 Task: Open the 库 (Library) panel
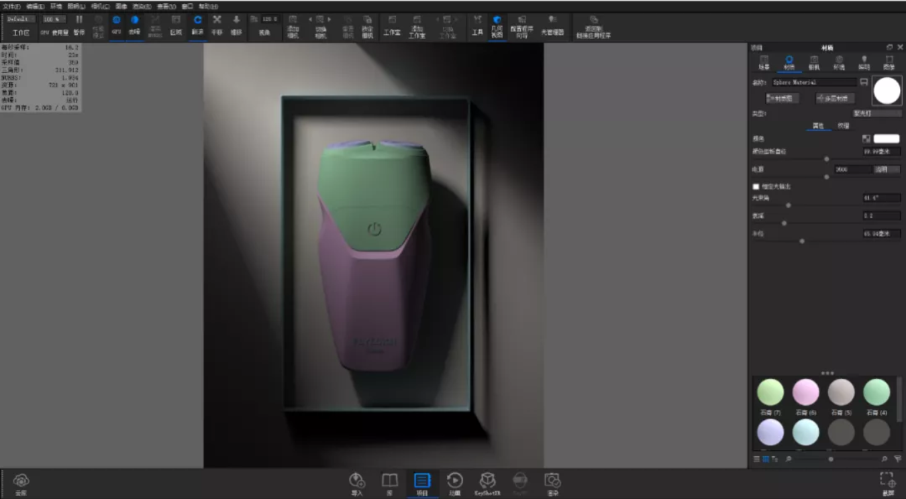tap(389, 484)
